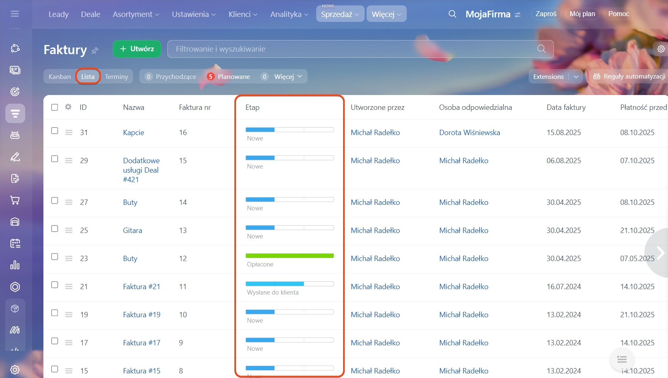Open the Dorota Wiśniewska profile link
This screenshot has width=668, height=378.
click(x=469, y=133)
